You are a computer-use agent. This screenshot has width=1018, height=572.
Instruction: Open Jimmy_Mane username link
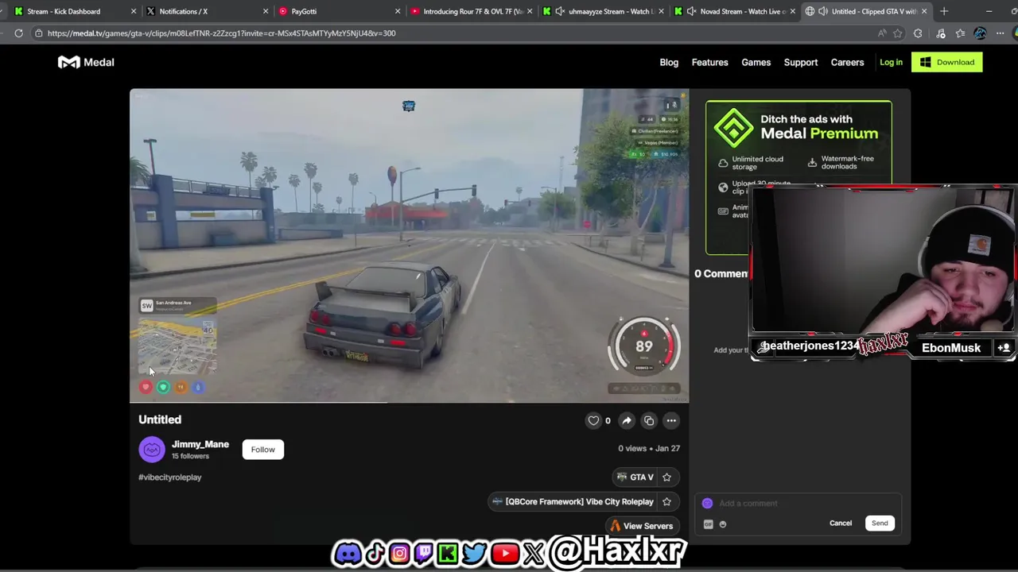[x=200, y=444]
